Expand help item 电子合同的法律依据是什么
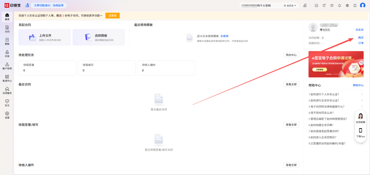The image size is (370, 175). (x=336, y=107)
